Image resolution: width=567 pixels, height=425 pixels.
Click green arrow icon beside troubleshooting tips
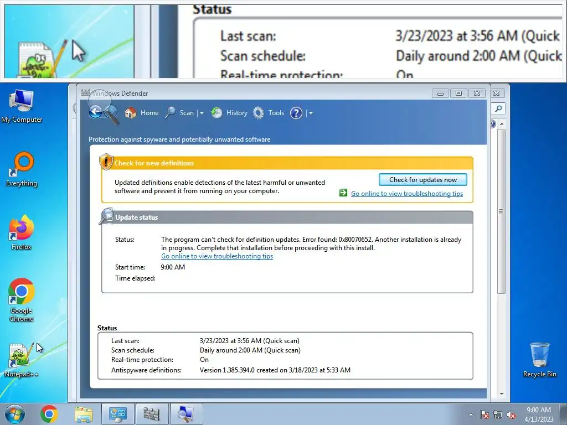pyautogui.click(x=343, y=193)
